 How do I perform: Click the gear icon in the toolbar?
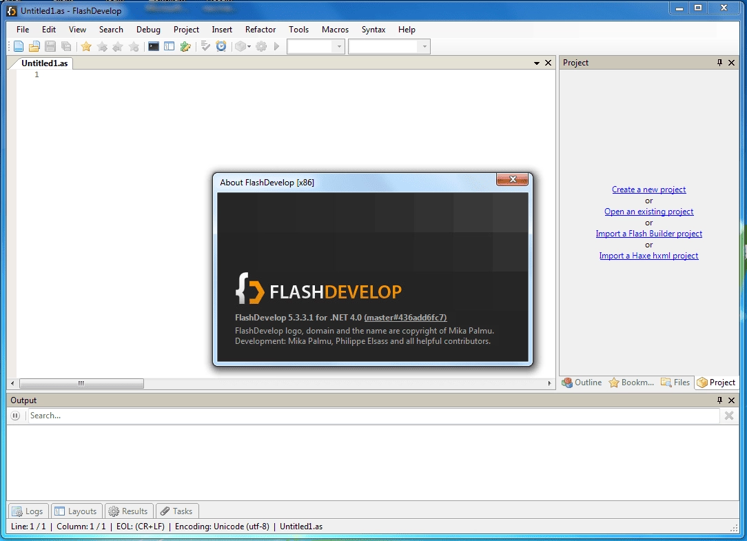pyautogui.click(x=261, y=46)
